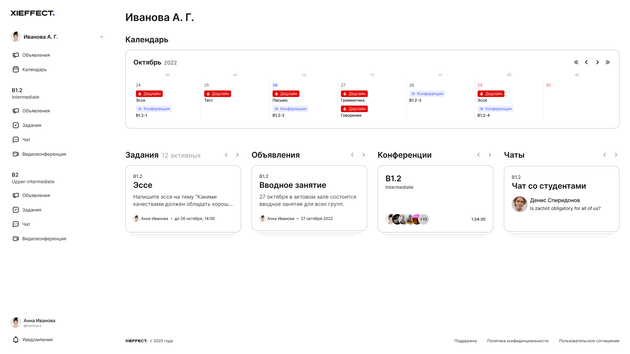
Task: Open Чат со студентами card title
Action: [549, 186]
